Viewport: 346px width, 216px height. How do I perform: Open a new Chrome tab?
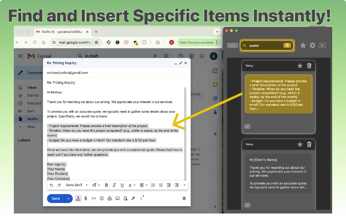pyautogui.click(x=96, y=32)
